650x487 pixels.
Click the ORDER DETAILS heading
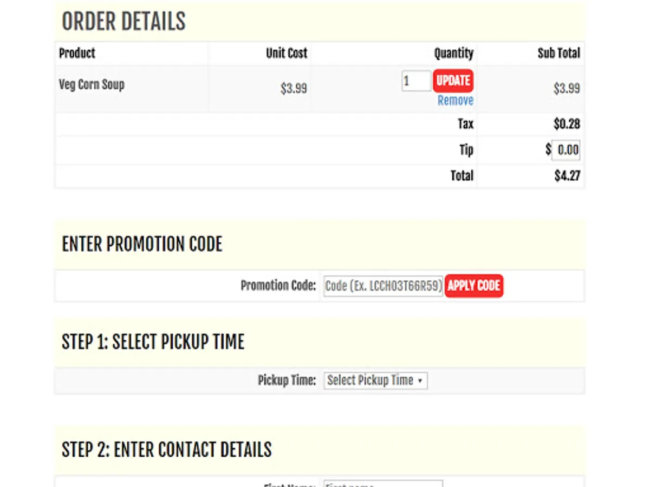pos(123,22)
